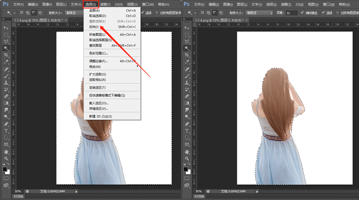Change screen mode in left window toolbox
This screenshot has height=200, width=359.
tap(6, 185)
